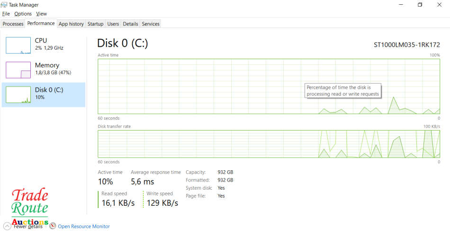Open the File menu
Viewport: 450px width, 236px height.
click(6, 14)
